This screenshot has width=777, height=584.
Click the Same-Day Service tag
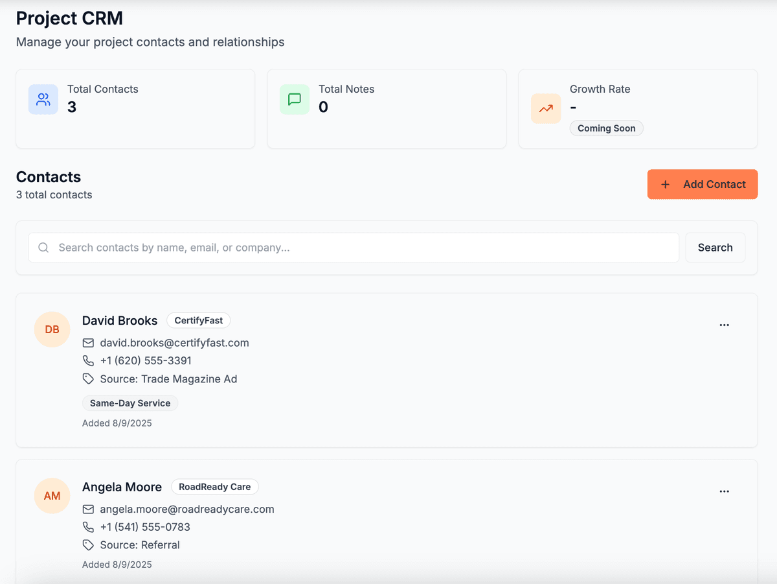(129, 403)
